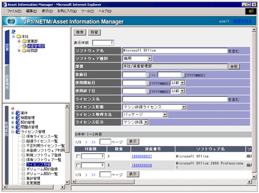Click lower 表示 page button
The height and width of the screenshot is (193, 259).
pyautogui.click(x=133, y=174)
